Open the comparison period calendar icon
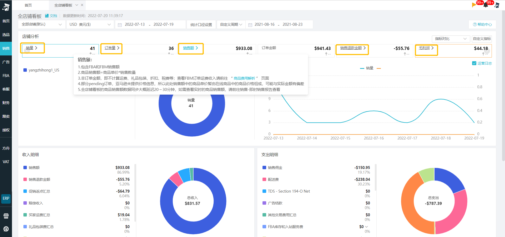 (x=250, y=25)
